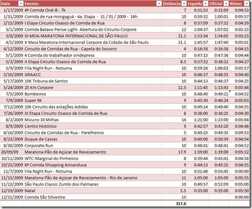Click the GRAACC event cell

click(x=93, y=74)
